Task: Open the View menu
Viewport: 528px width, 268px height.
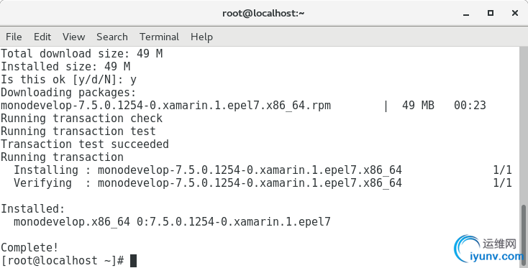Action: point(74,37)
